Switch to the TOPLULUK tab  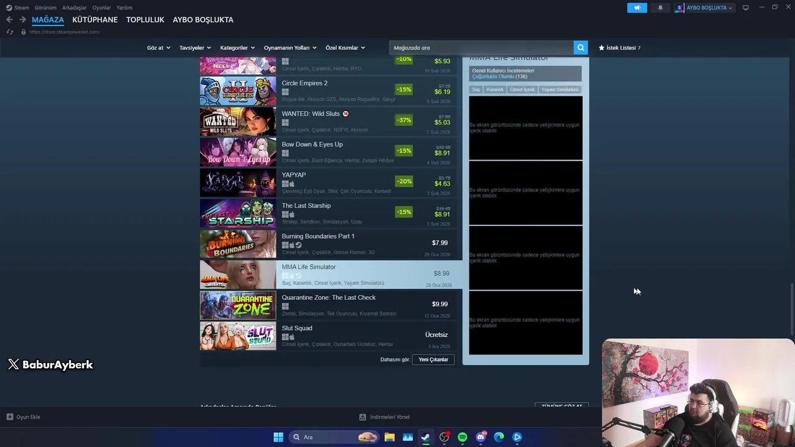pyautogui.click(x=145, y=19)
